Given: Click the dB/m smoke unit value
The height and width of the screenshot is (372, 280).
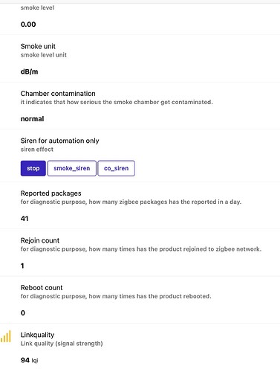Looking at the screenshot, I should [30, 71].
